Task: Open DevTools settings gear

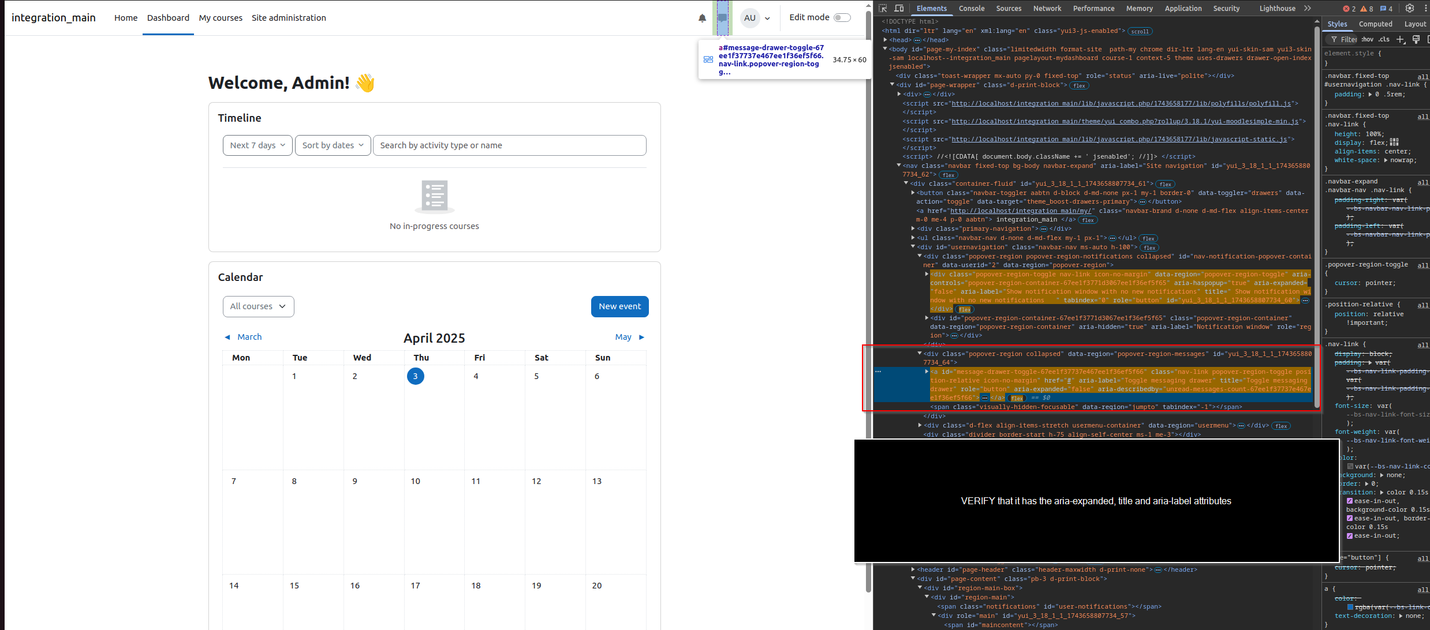Action: click(x=1410, y=8)
